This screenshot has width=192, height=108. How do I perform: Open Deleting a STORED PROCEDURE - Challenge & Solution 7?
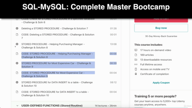[55, 28]
